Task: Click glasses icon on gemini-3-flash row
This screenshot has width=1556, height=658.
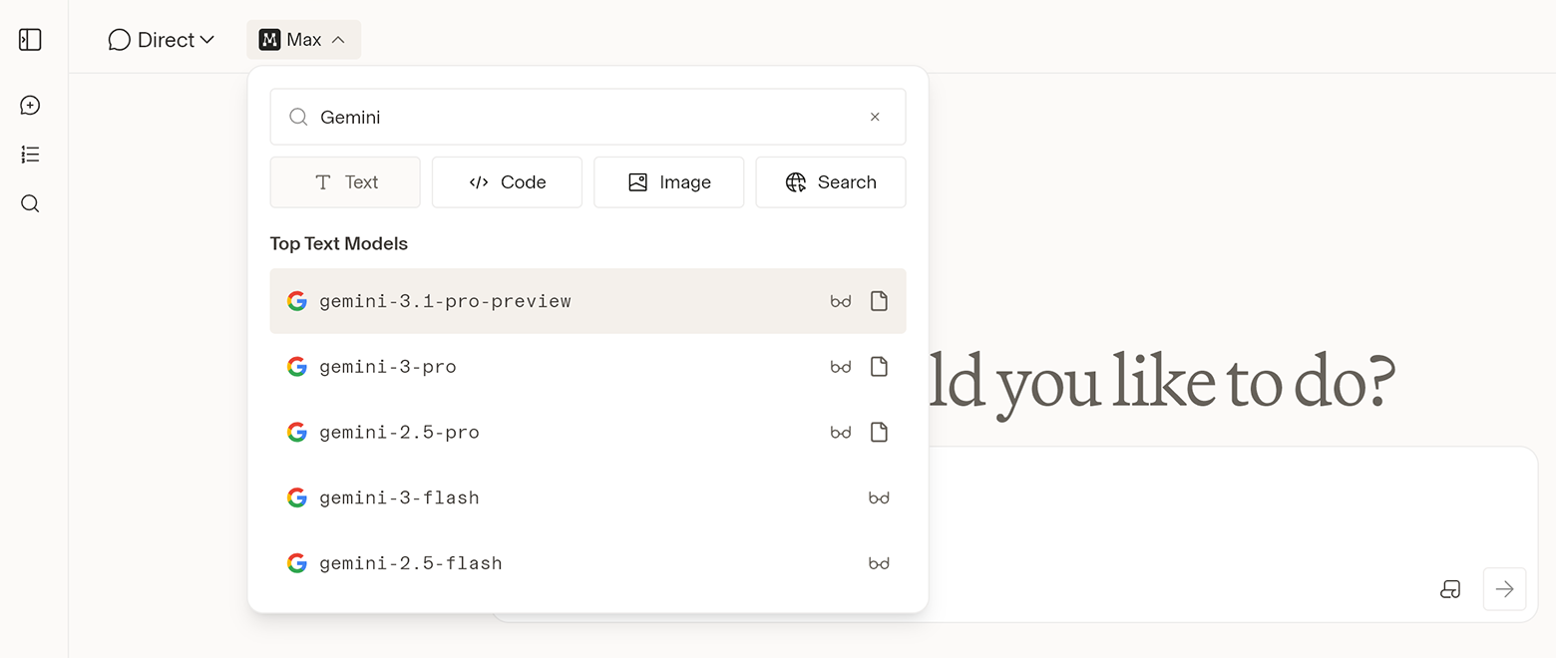Action: click(879, 497)
